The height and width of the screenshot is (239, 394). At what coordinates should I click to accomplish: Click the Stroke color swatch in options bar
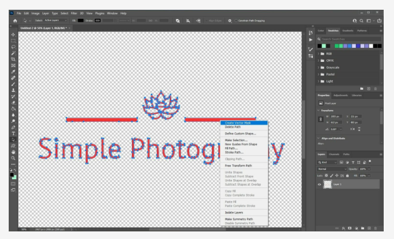click(x=98, y=21)
